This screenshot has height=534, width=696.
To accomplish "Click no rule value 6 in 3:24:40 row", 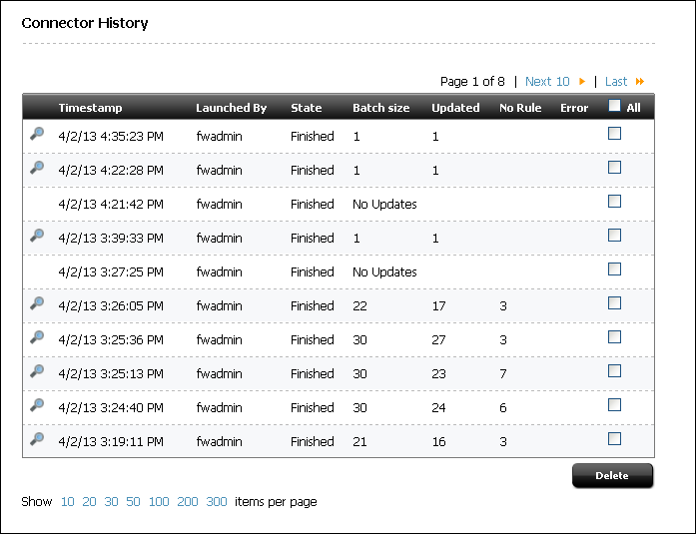I will (503, 407).
